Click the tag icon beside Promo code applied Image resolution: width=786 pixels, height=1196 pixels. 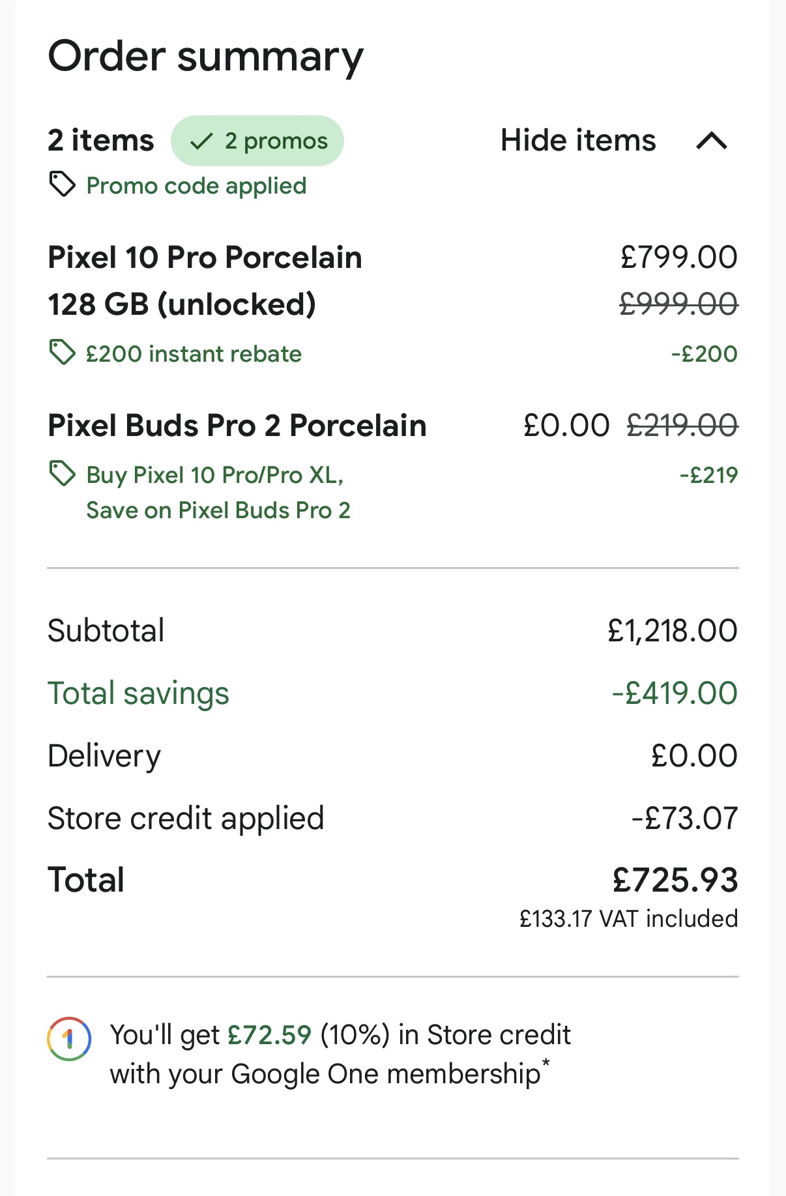pyautogui.click(x=63, y=184)
